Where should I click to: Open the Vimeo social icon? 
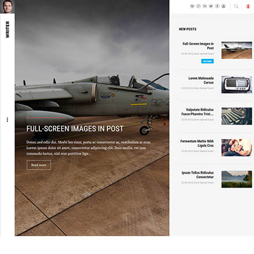(192, 6)
